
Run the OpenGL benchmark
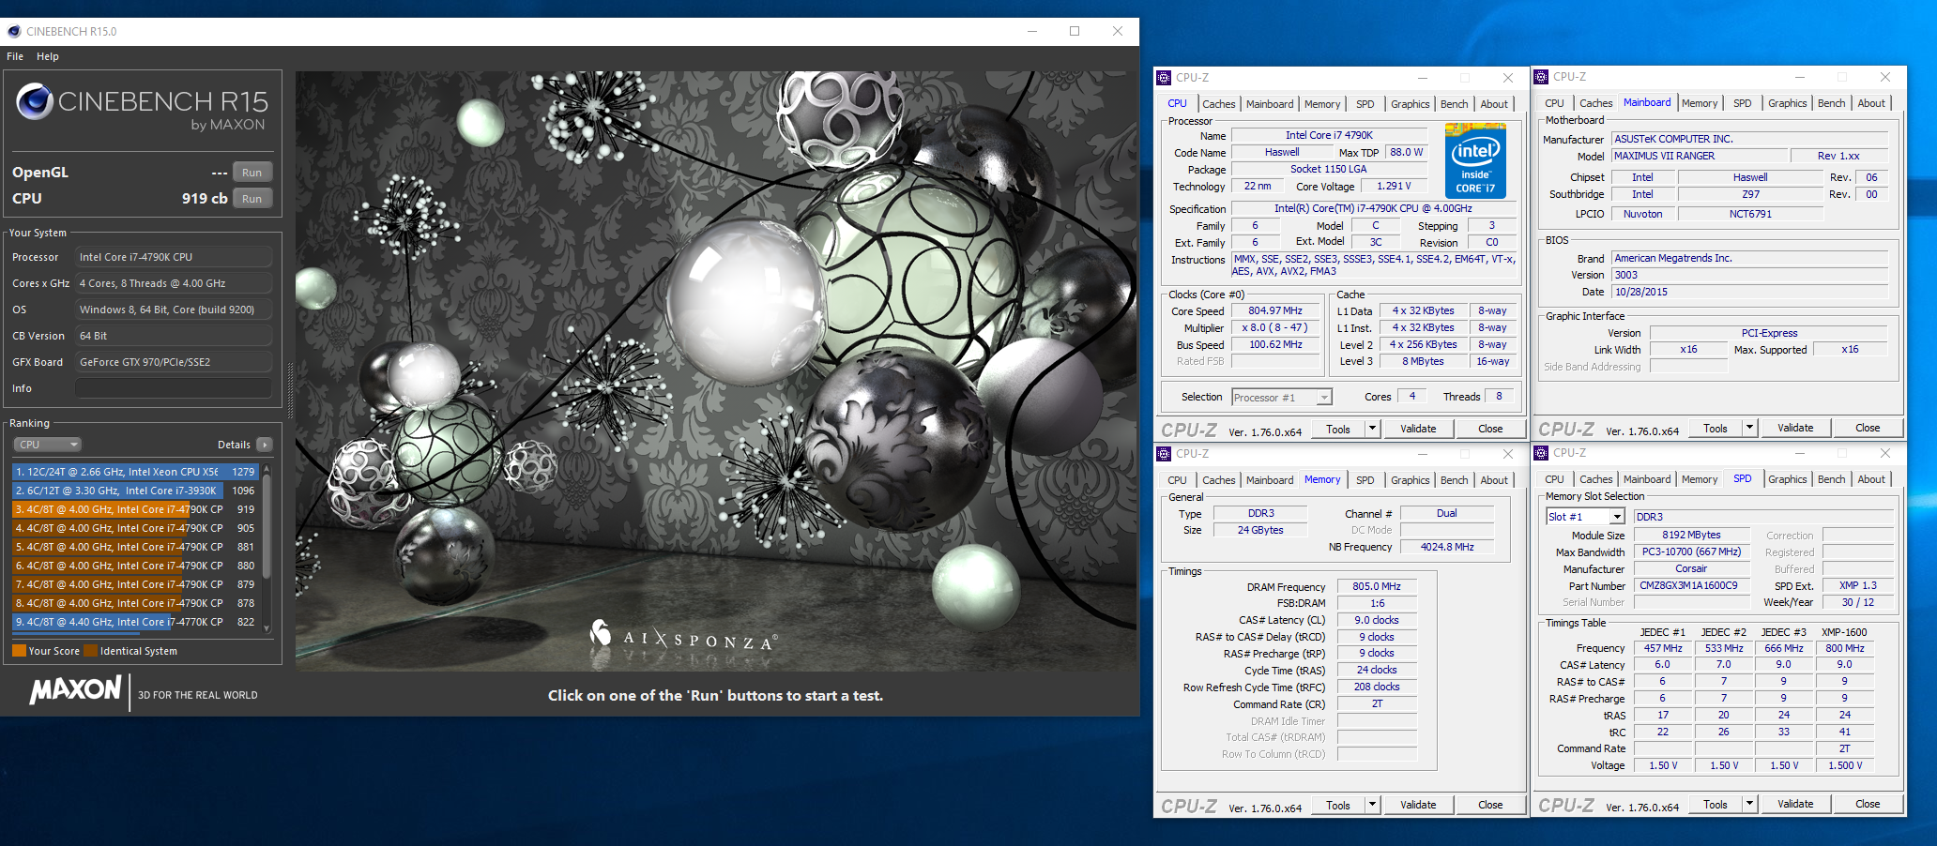coord(252,173)
